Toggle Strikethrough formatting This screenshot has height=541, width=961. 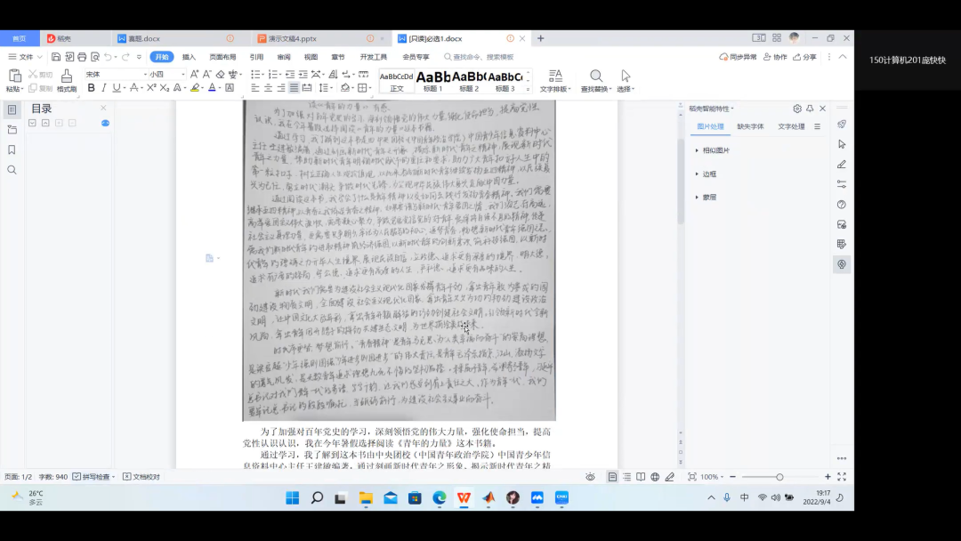pos(133,88)
